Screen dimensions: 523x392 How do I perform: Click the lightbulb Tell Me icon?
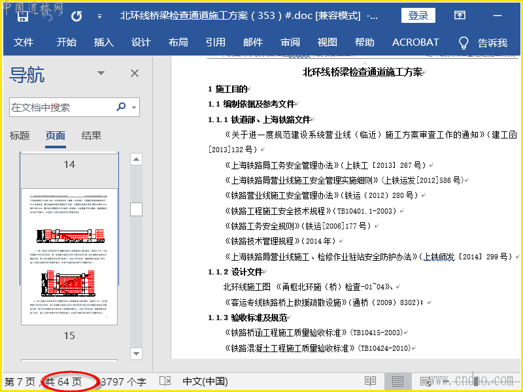464,42
